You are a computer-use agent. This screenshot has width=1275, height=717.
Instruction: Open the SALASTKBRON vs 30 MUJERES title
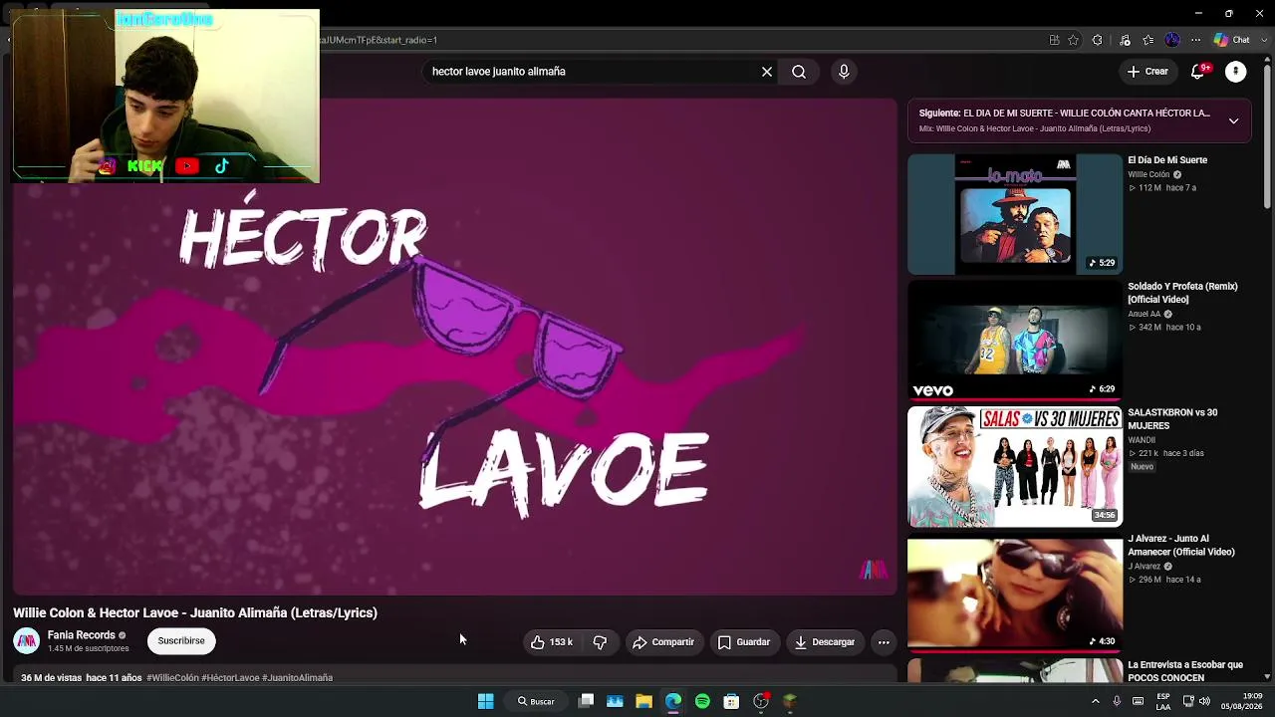(1172, 419)
